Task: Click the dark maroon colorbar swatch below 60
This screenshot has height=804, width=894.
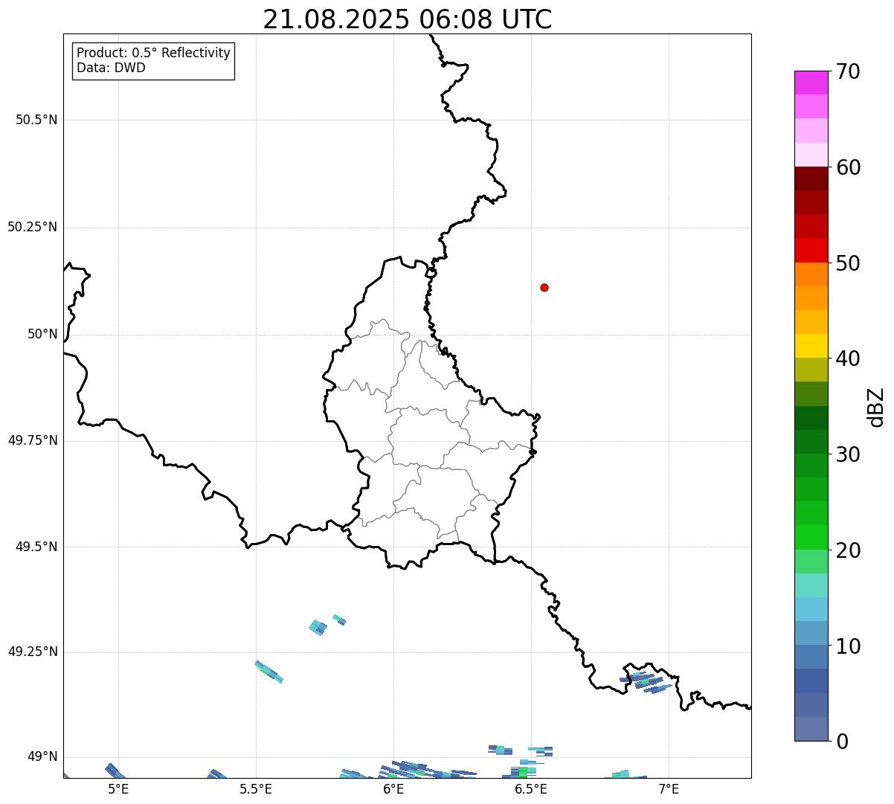Action: pyautogui.click(x=811, y=179)
